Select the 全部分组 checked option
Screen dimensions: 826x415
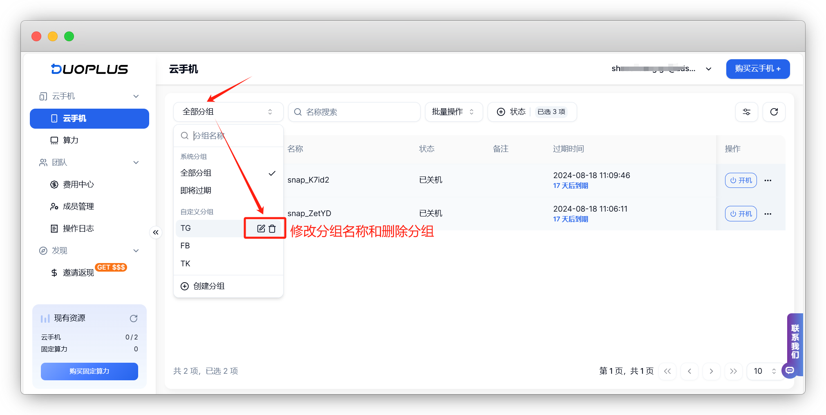click(x=228, y=173)
